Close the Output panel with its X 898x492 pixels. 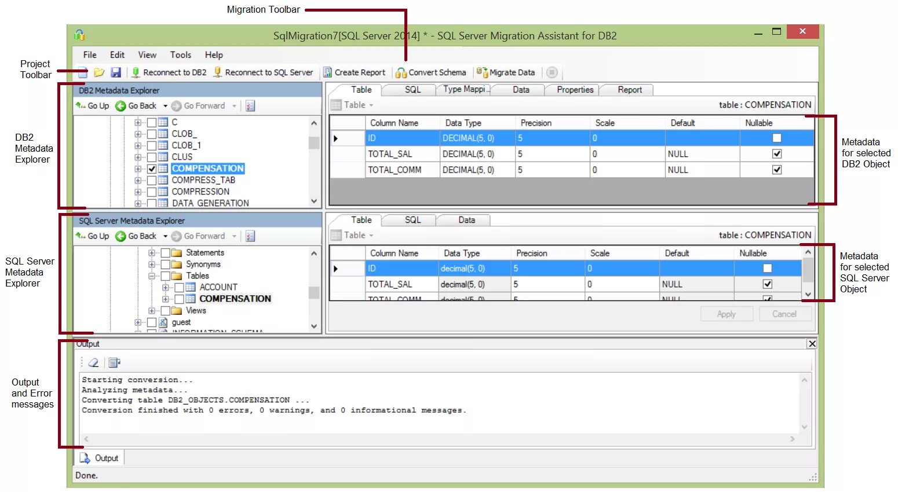coord(812,344)
